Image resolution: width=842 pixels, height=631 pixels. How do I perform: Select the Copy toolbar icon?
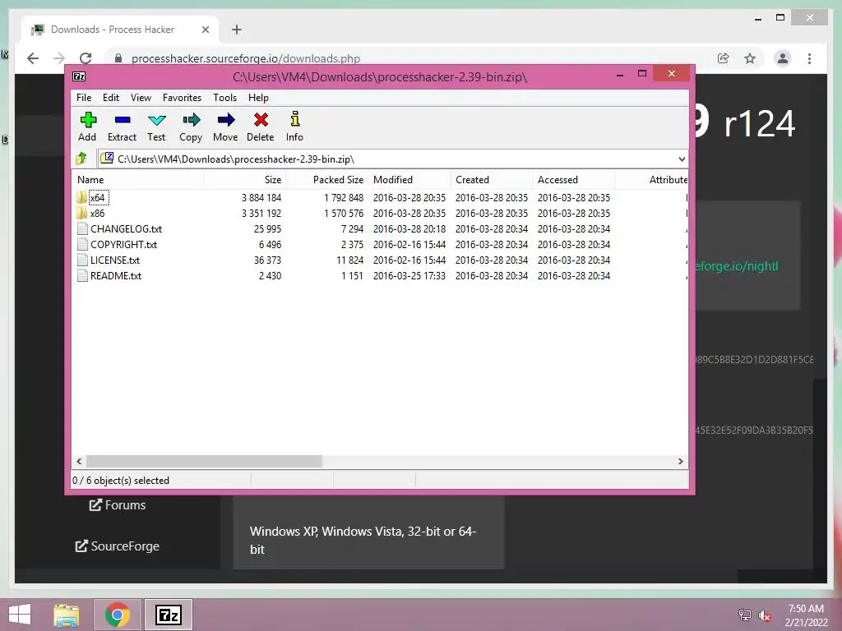click(x=191, y=120)
